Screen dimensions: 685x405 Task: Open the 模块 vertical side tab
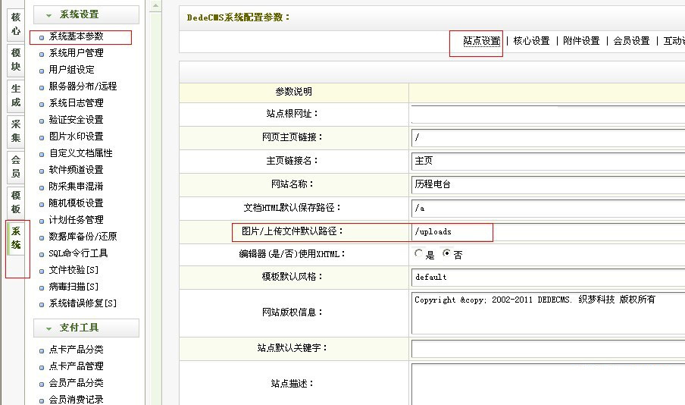pyautogui.click(x=16, y=59)
